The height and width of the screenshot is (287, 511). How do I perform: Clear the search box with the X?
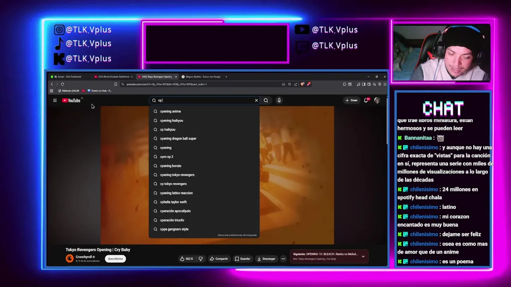pyautogui.click(x=256, y=100)
